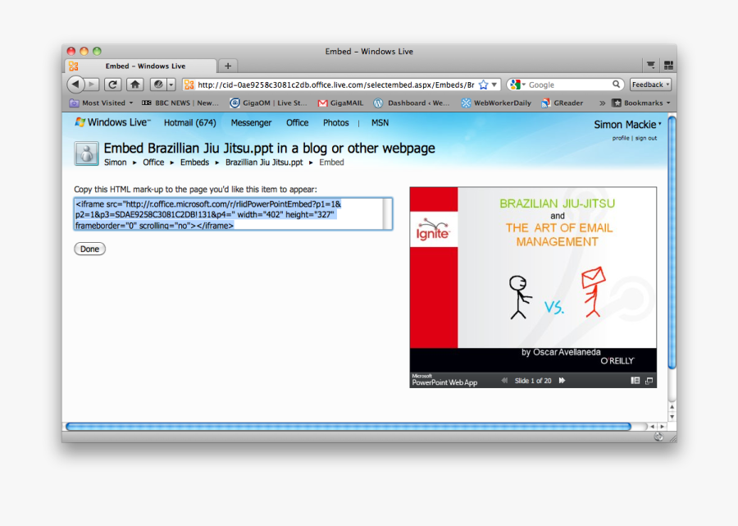738x526 pixels.
Task: Select the embed HTML markup text field
Action: [x=233, y=214]
